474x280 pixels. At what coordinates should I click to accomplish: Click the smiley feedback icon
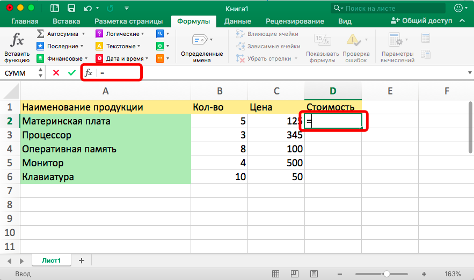click(x=458, y=8)
